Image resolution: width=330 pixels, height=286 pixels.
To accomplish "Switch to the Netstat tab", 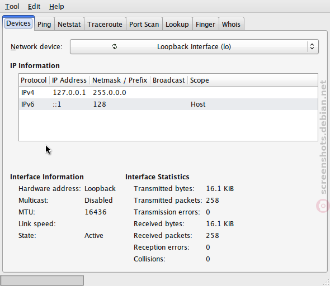I will click(x=69, y=24).
